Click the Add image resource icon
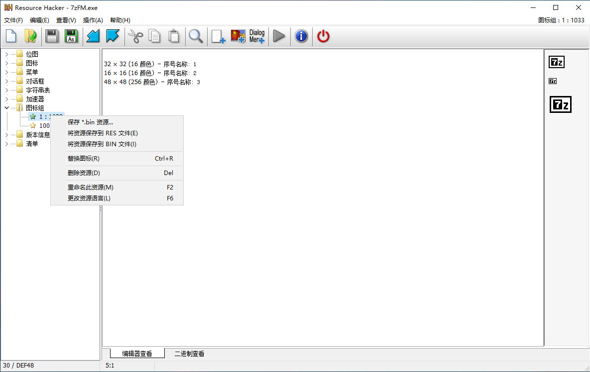This screenshot has height=372, width=590. pos(238,36)
